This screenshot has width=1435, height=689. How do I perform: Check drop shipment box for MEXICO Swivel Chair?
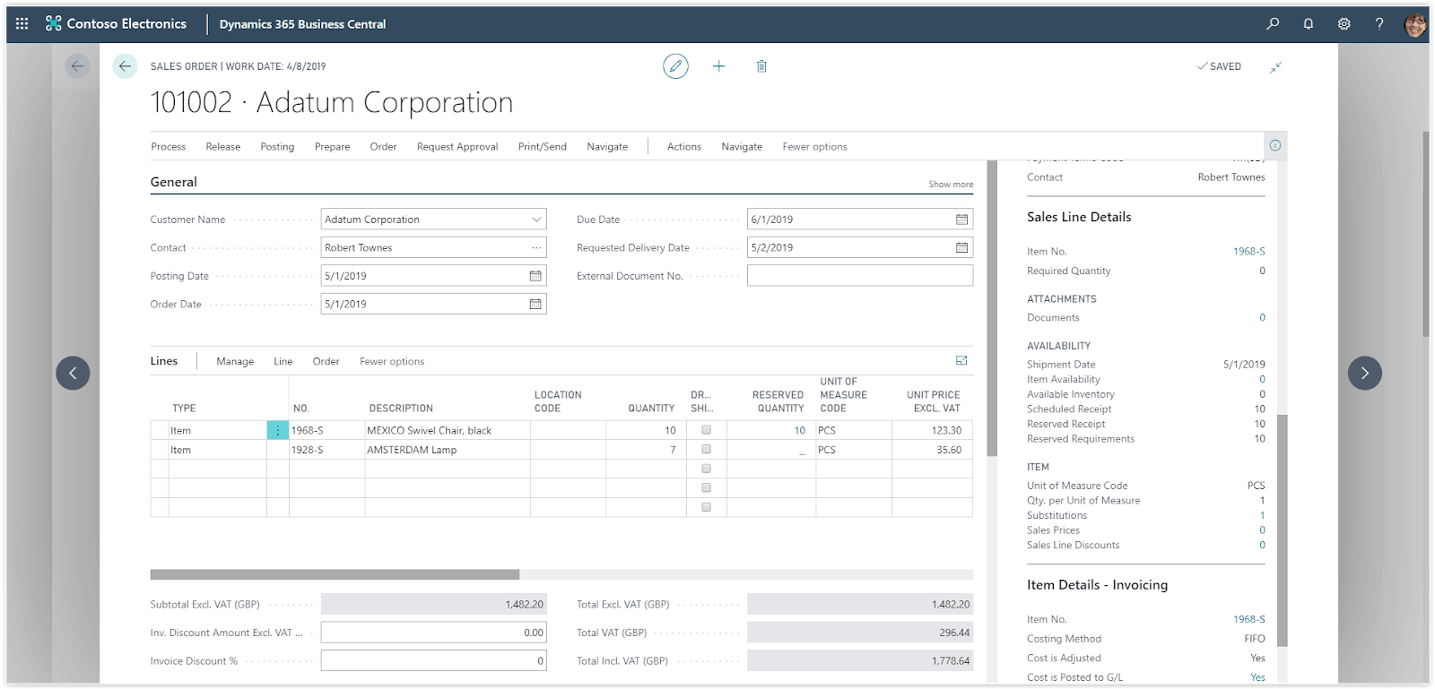point(706,430)
